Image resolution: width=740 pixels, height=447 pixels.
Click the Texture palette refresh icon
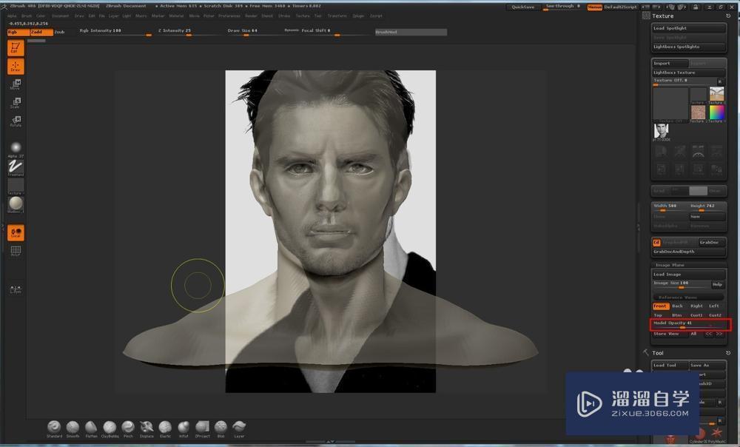(728, 16)
